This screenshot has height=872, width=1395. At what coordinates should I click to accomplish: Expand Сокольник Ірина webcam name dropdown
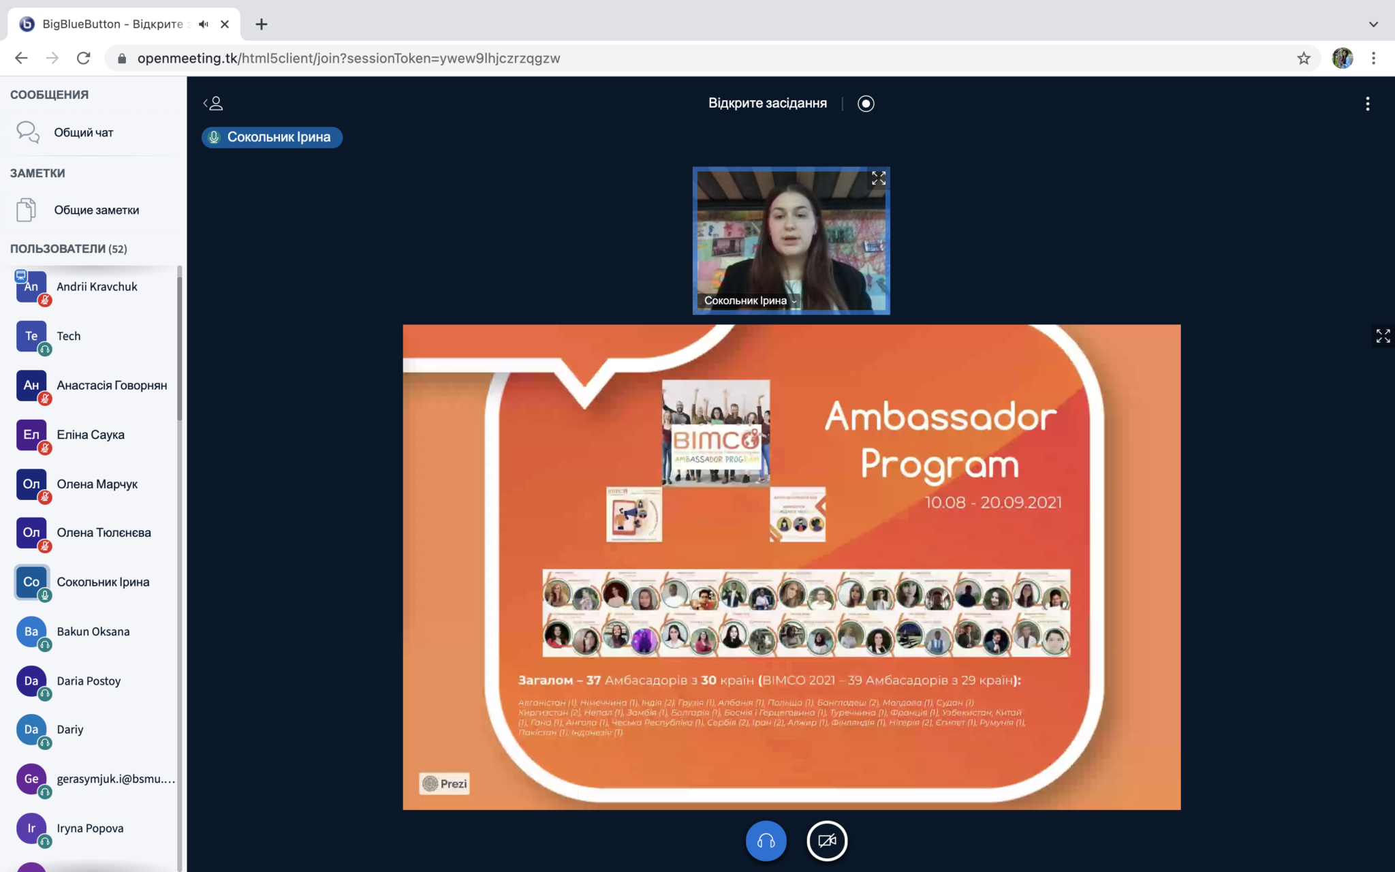[x=750, y=300]
